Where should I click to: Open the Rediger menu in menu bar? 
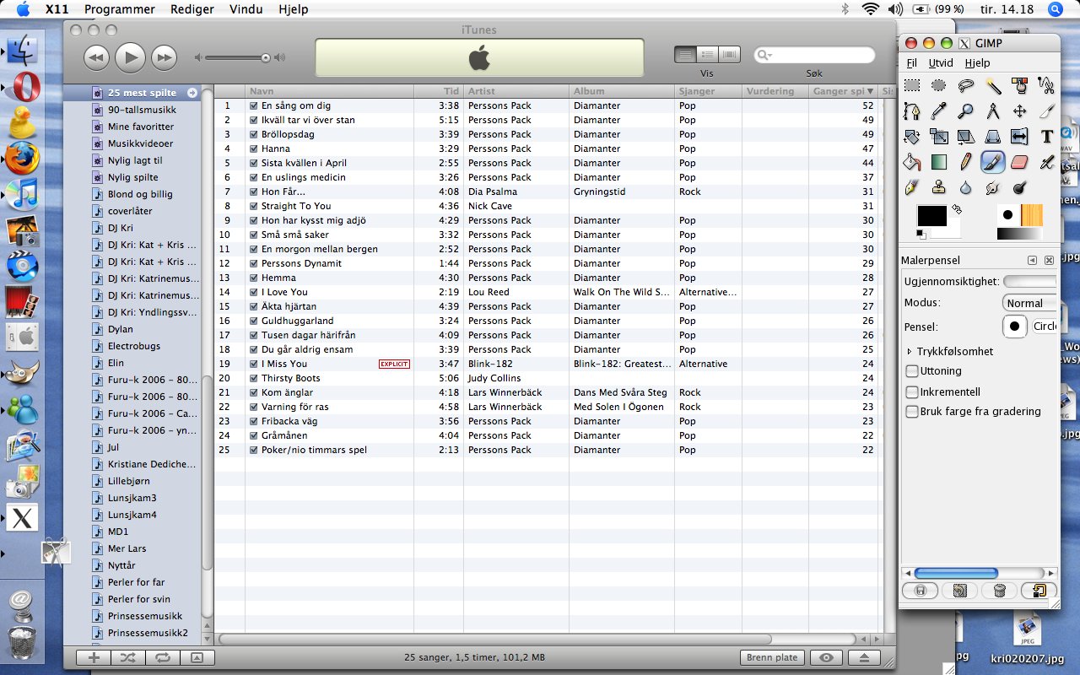[192, 9]
